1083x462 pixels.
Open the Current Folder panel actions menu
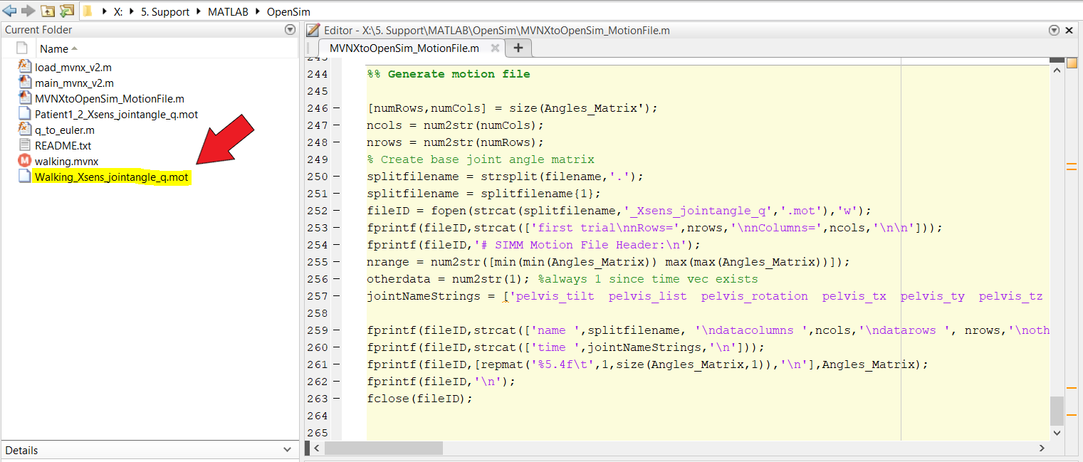[290, 29]
